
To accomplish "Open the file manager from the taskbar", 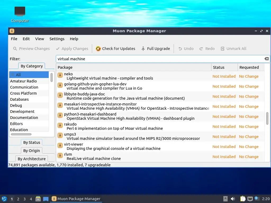I will pos(38,199).
